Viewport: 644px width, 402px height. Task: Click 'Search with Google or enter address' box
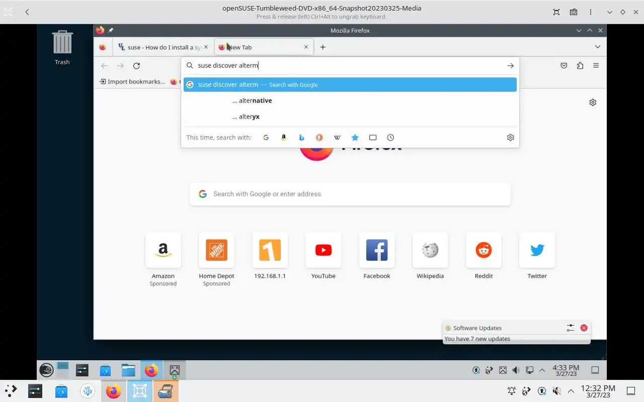click(350, 194)
